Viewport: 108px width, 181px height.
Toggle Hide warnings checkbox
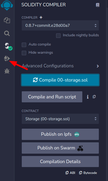(24, 53)
